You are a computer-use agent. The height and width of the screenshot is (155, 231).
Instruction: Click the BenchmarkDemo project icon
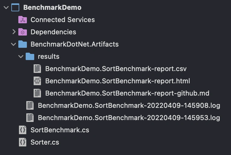click(x=15, y=7)
